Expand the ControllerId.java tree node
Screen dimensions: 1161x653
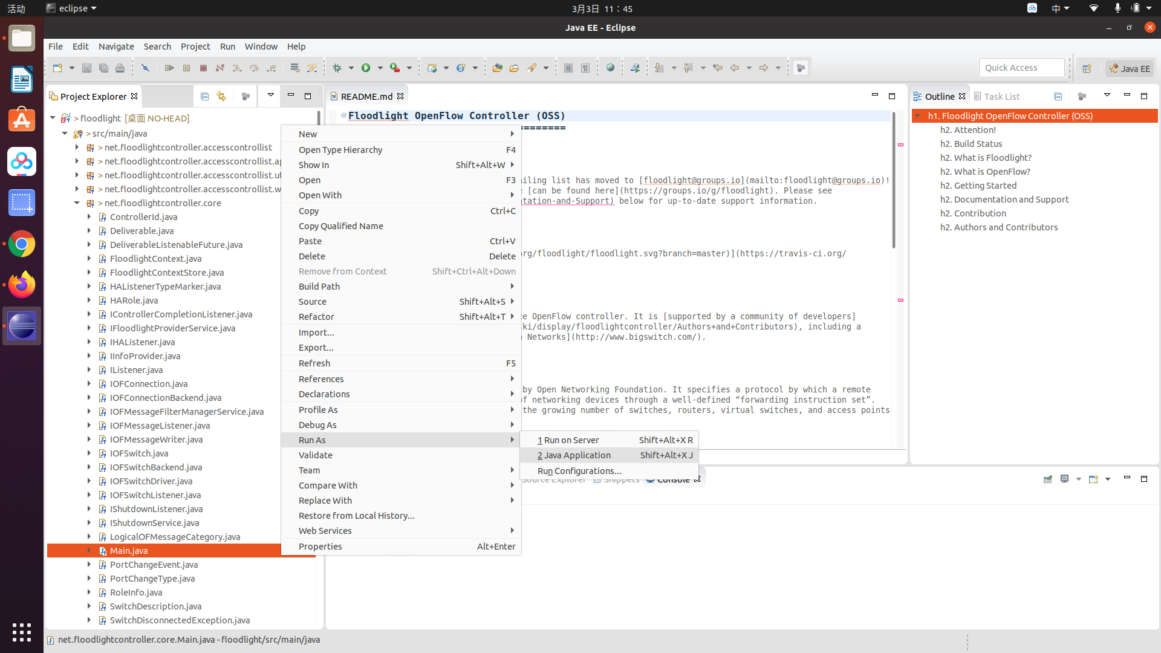(89, 217)
